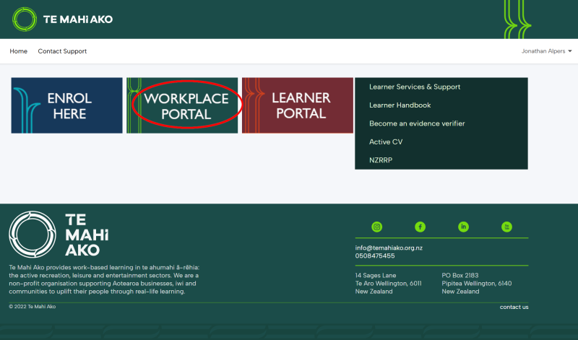The image size is (578, 340).
Task: Open Learner Services & Support link
Action: click(x=415, y=87)
